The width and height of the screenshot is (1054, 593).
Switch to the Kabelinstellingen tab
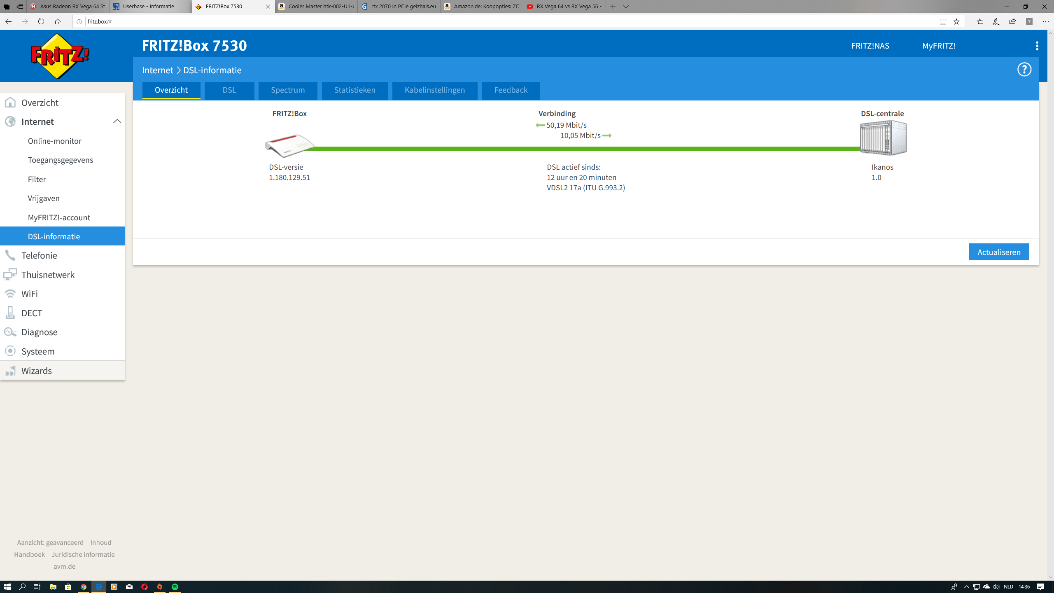click(x=434, y=90)
